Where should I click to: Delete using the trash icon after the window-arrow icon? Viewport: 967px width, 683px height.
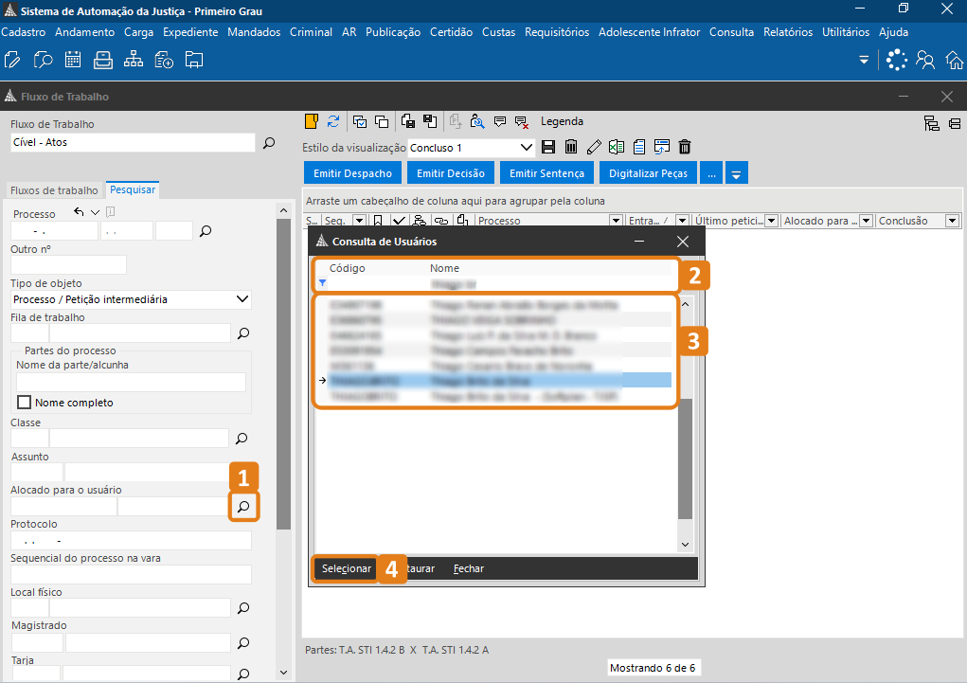tap(685, 147)
